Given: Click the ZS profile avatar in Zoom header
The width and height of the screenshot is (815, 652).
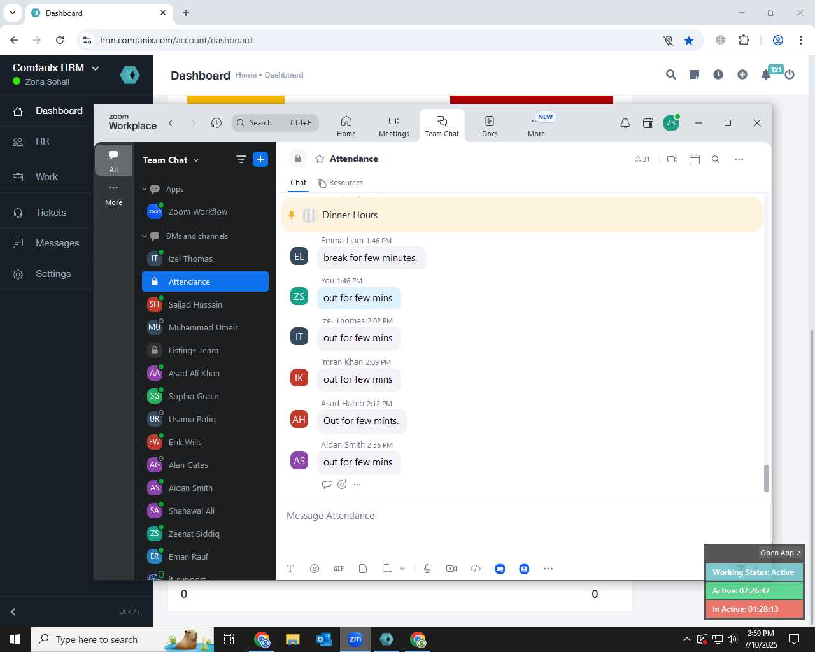Looking at the screenshot, I should pos(671,123).
